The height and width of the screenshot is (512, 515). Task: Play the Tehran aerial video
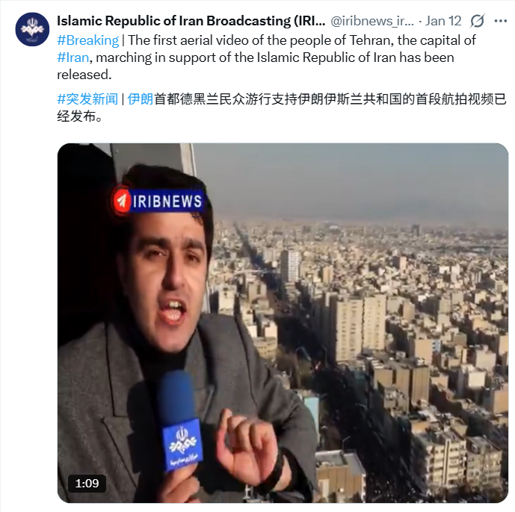click(283, 322)
